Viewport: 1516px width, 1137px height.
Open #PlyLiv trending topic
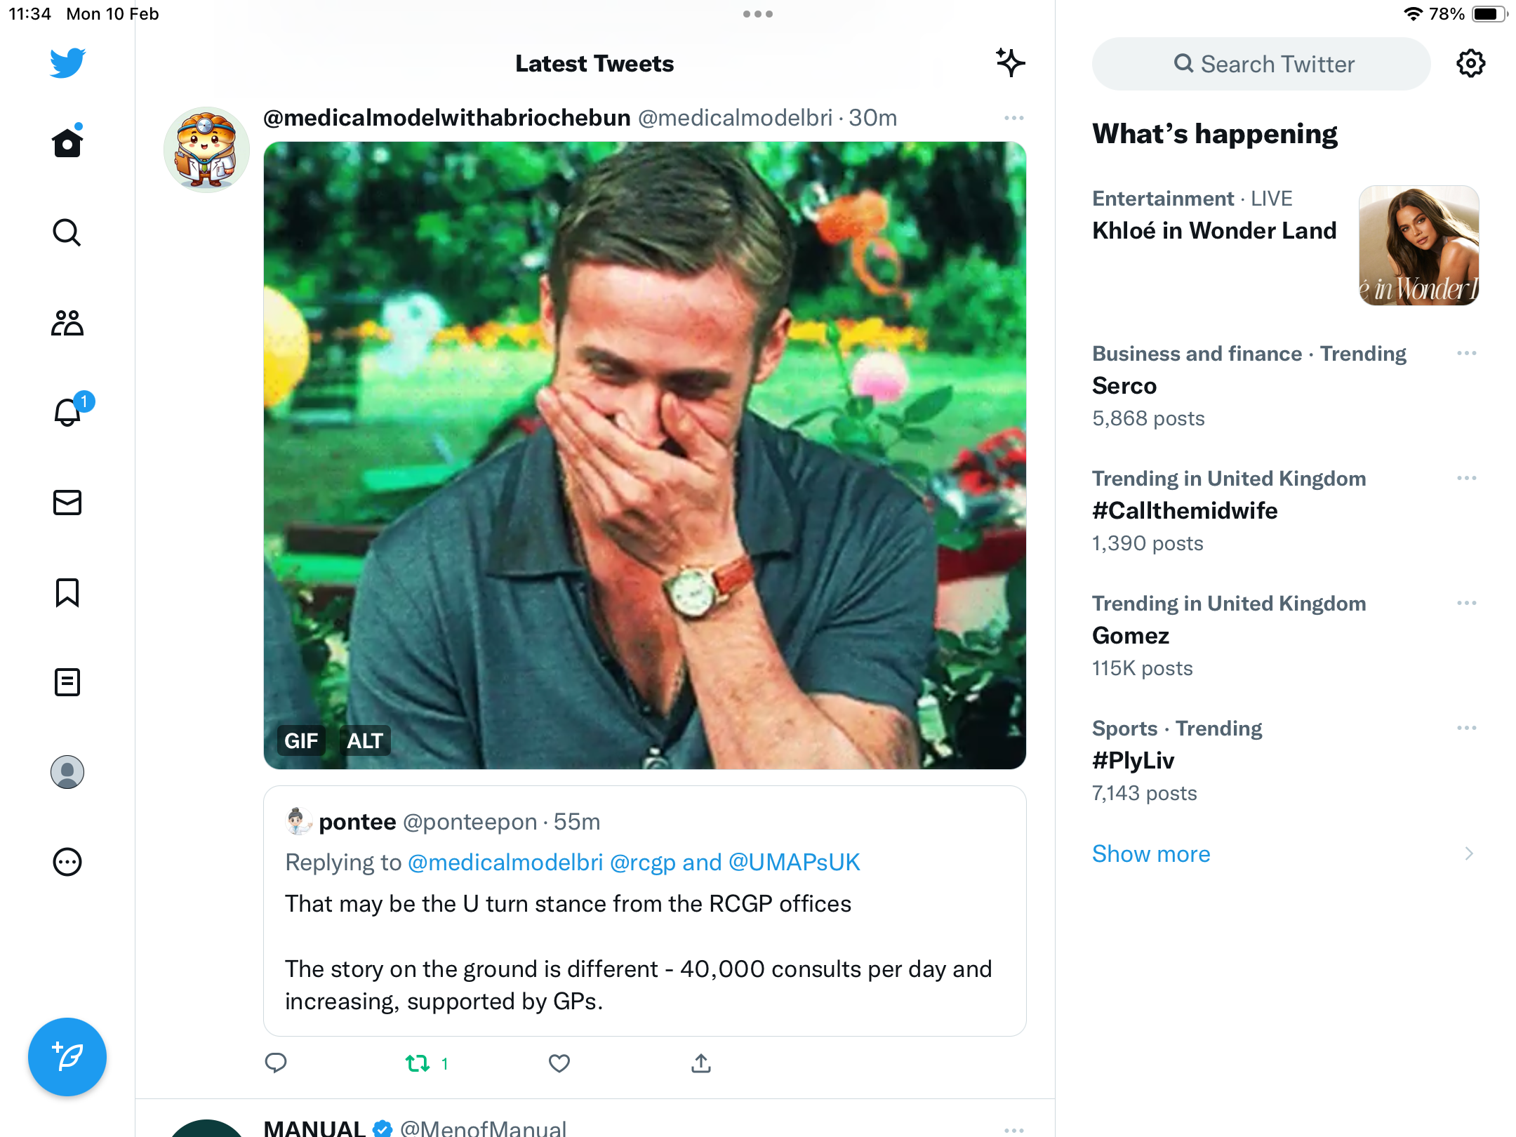(x=1133, y=760)
